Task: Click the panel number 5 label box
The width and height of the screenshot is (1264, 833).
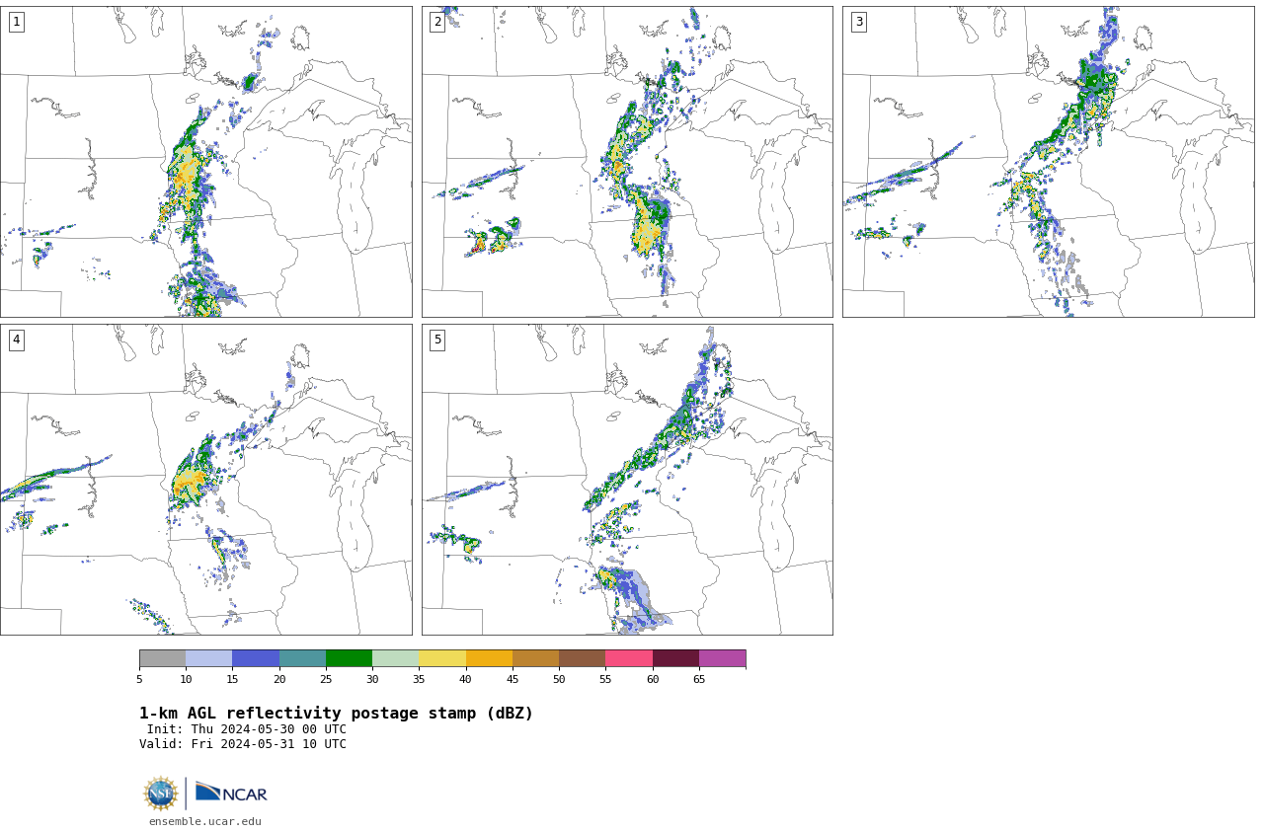Action: pos(437,340)
